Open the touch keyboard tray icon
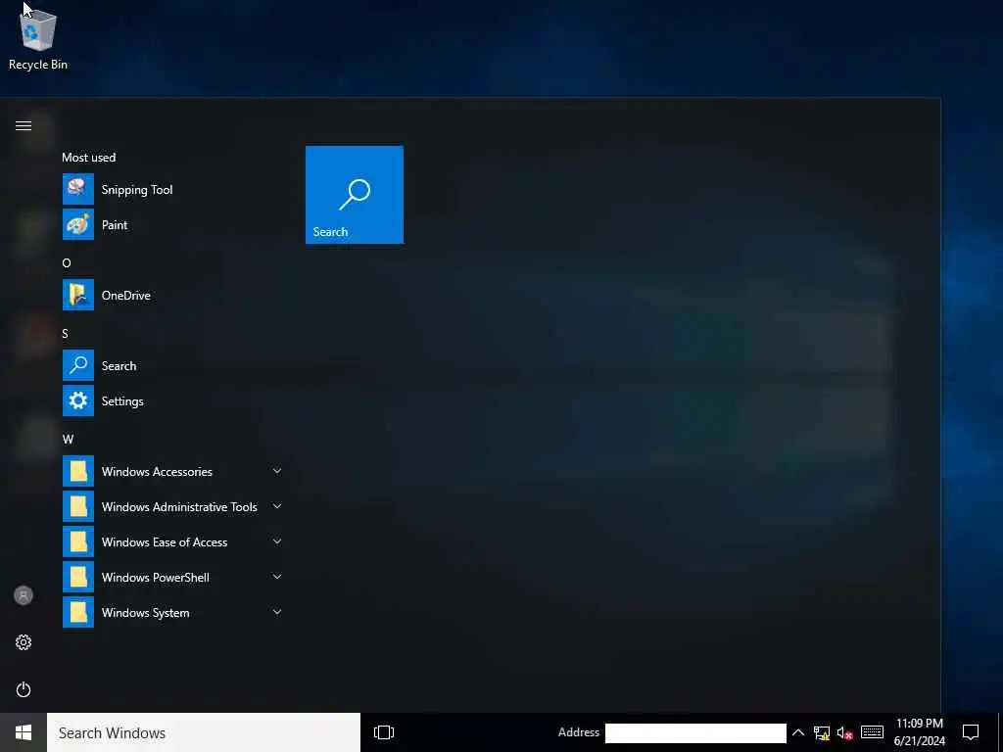 click(872, 732)
